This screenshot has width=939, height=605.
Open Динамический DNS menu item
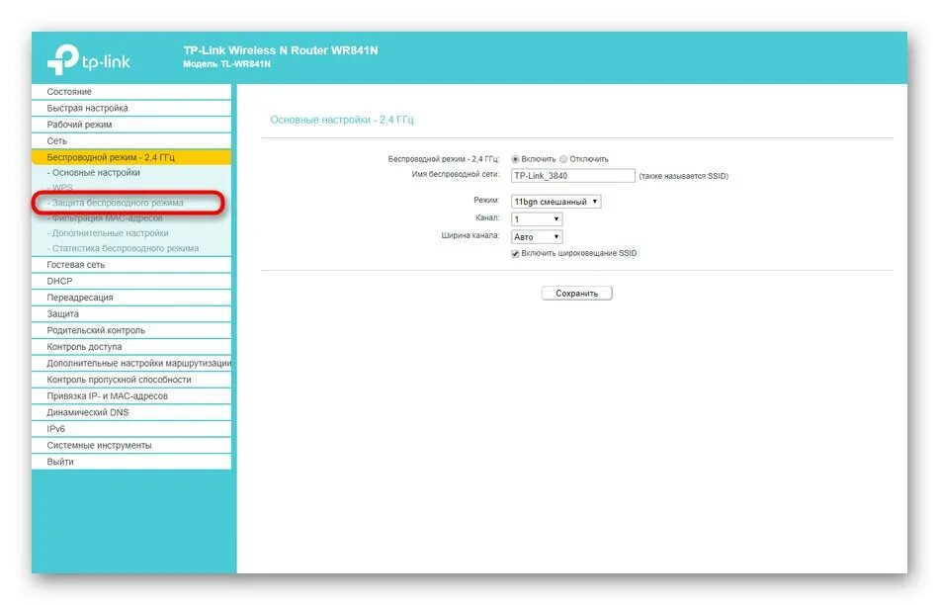coord(131,412)
